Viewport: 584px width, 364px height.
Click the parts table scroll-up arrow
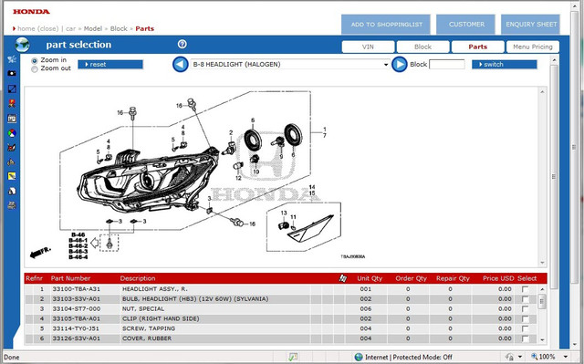pyautogui.click(x=542, y=289)
